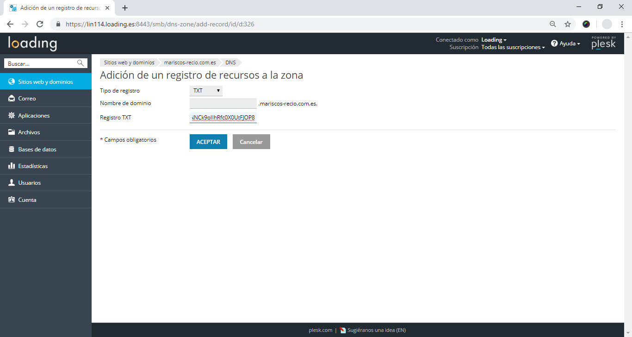This screenshot has height=337, width=632.
Task: Click the gear icon next to Aplicaciones
Action: [12, 115]
